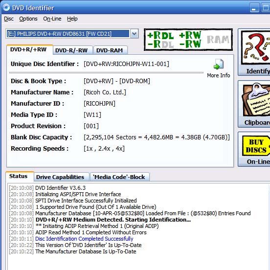Click the 'Blank Disc Capacity :' label
The width and height of the screenshot is (270, 270).
click(41, 137)
